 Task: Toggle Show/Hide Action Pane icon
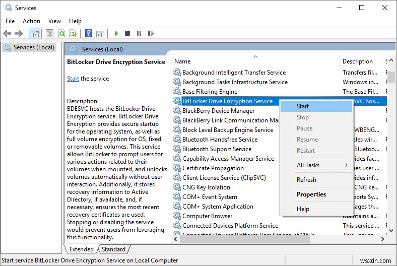[101, 33]
